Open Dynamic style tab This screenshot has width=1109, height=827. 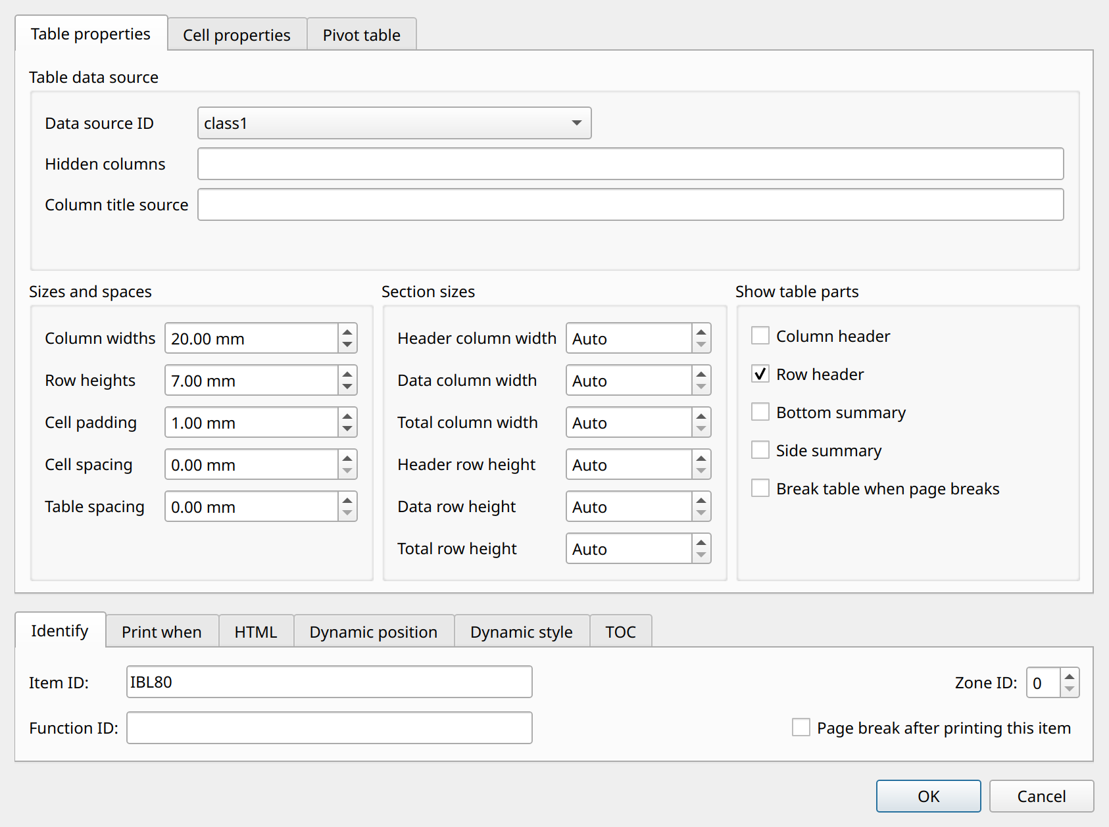click(x=522, y=632)
